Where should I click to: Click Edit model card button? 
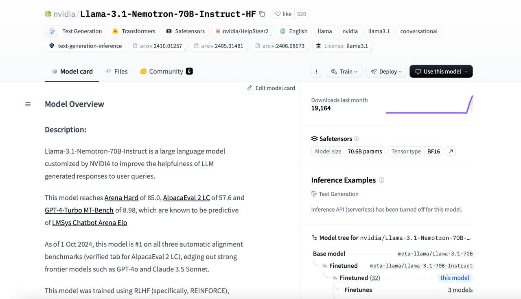[x=271, y=88]
